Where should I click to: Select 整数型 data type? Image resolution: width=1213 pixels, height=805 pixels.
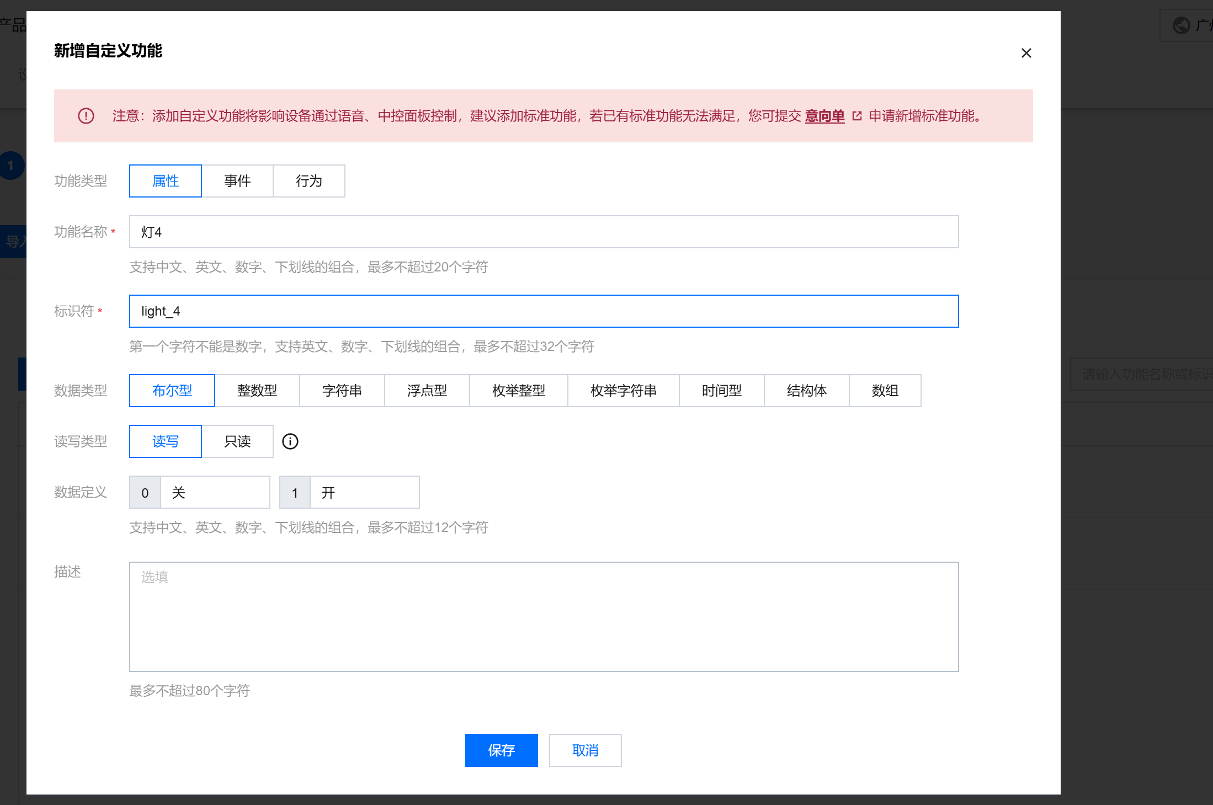pos(257,391)
